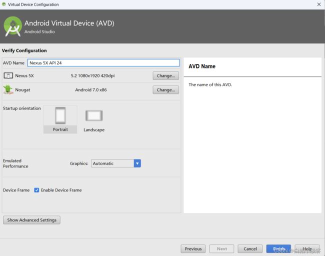Click 'The name of this AVD.' description
The image size is (325, 256).
click(x=210, y=84)
